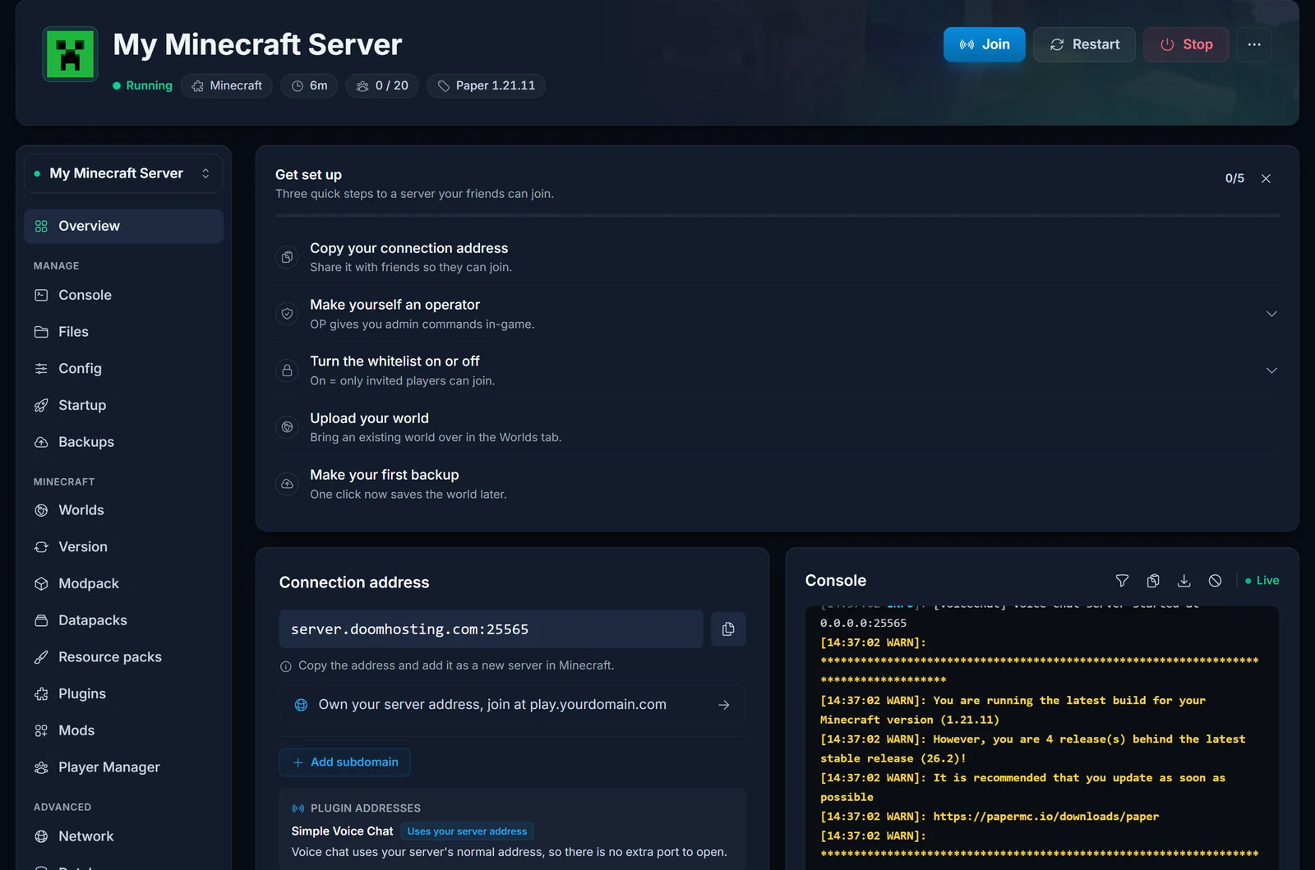Click the globe icon beside Upload your world

point(287,427)
